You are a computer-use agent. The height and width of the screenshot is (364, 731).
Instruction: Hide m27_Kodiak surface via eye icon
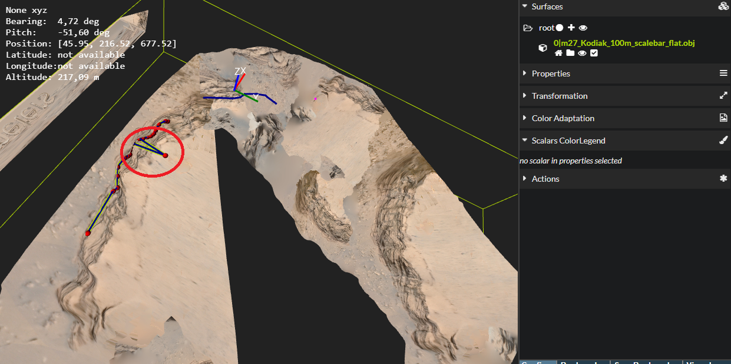582,53
